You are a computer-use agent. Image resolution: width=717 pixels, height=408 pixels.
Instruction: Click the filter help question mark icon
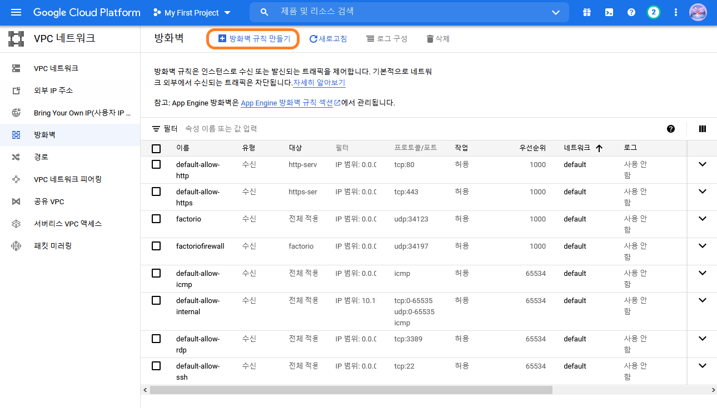671,129
